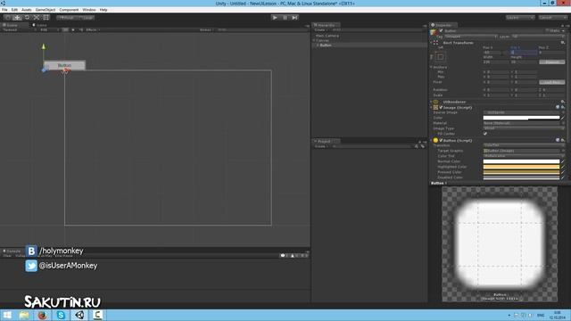Open Skype from the Windows taskbar

coord(61,315)
